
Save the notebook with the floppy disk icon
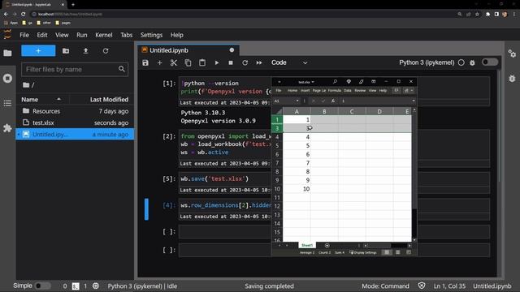click(145, 62)
